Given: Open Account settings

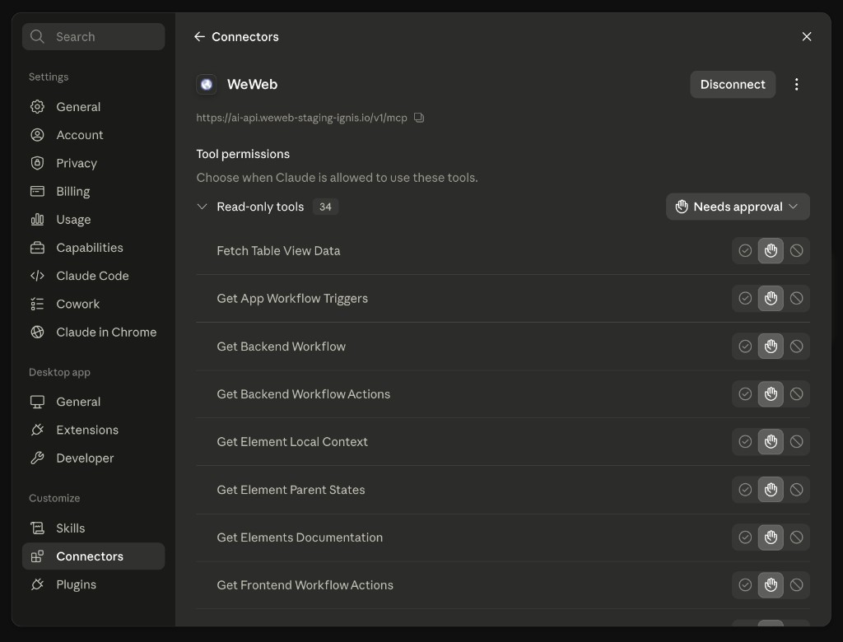Looking at the screenshot, I should [x=93, y=135].
